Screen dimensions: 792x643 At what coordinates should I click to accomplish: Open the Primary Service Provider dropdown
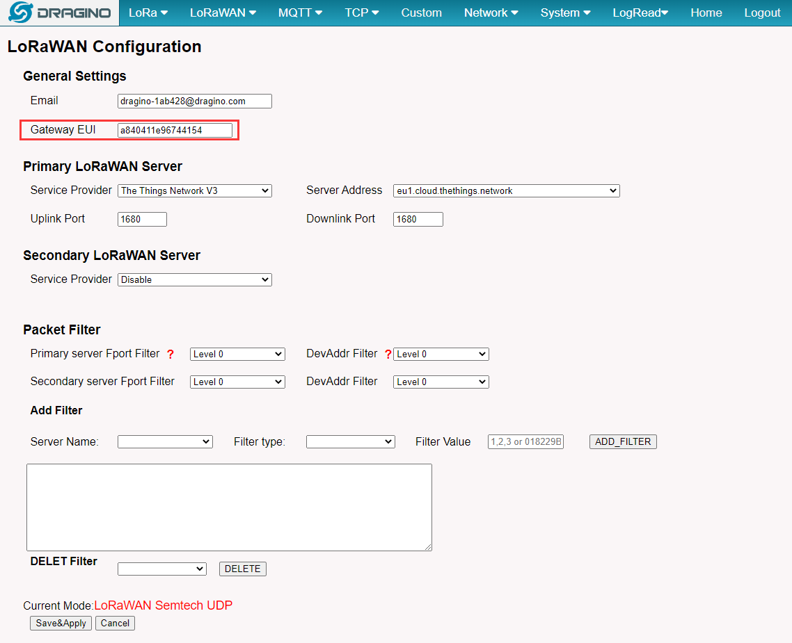pyautogui.click(x=194, y=190)
